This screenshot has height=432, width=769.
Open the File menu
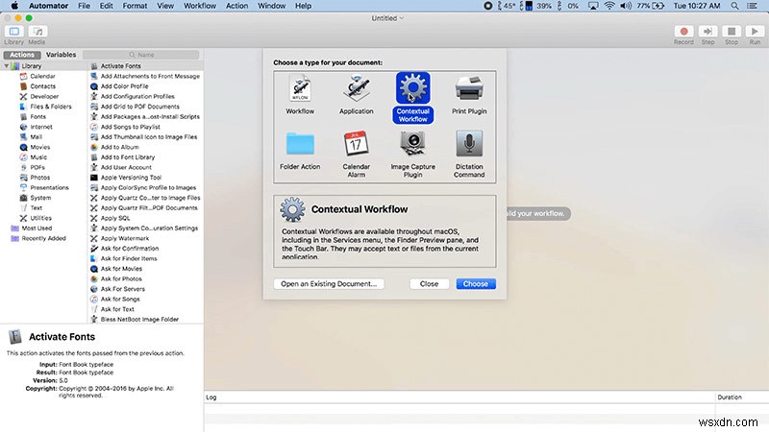point(85,6)
